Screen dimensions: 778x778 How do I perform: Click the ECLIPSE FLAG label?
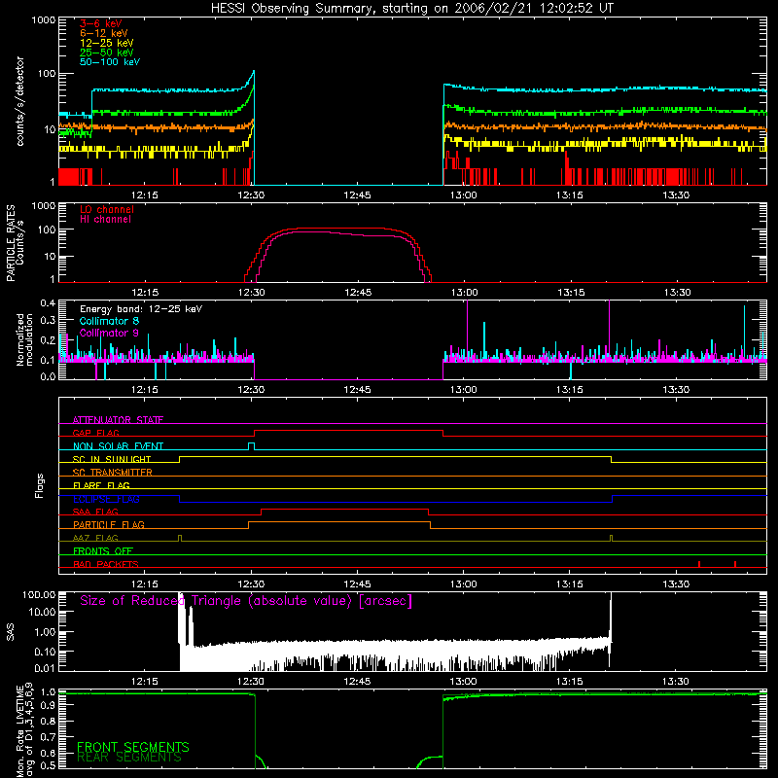(x=106, y=499)
